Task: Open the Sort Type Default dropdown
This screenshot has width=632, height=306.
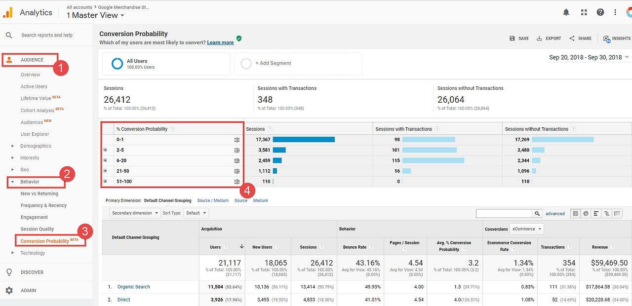Action: click(196, 213)
